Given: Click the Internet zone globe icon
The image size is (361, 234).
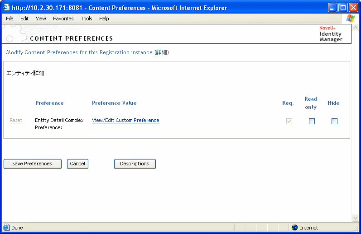Looking at the screenshot, I should click(294, 228).
